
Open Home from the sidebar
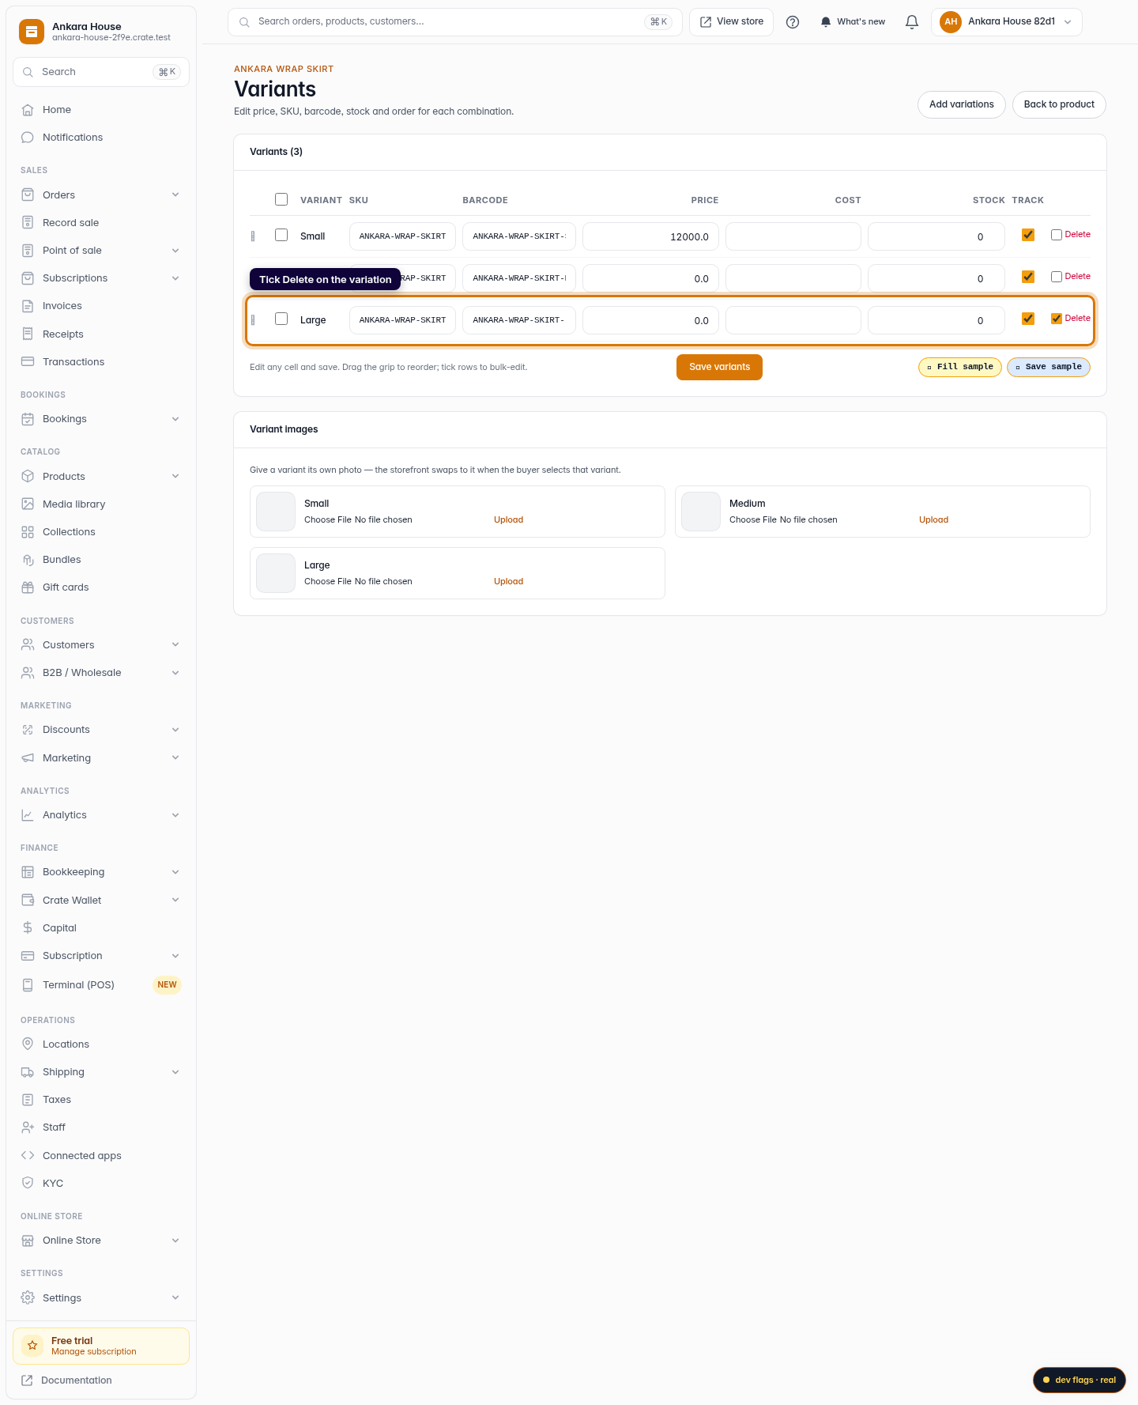coord(101,110)
